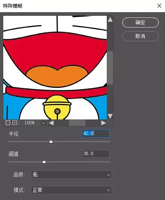Viewport: 165px width, 200px height.
Task: Click the 阈值 threshold slider handle
Action: (x=44, y=162)
